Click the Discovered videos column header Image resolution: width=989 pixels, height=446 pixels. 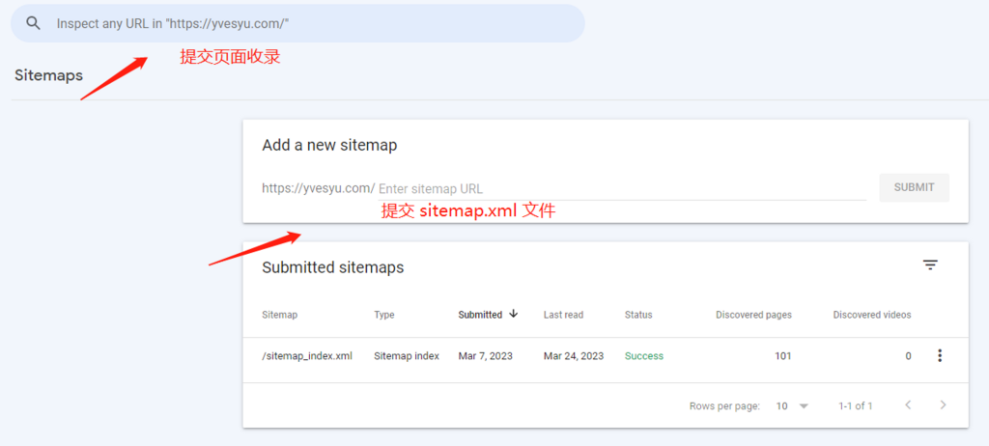click(x=872, y=315)
